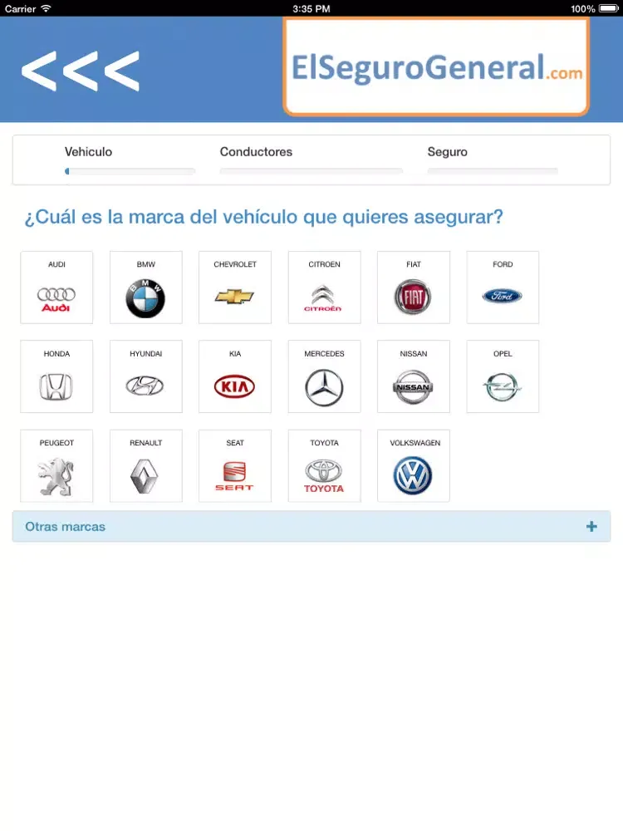Select the Mercedes star logo
The width and height of the screenshot is (623, 831).
(324, 387)
